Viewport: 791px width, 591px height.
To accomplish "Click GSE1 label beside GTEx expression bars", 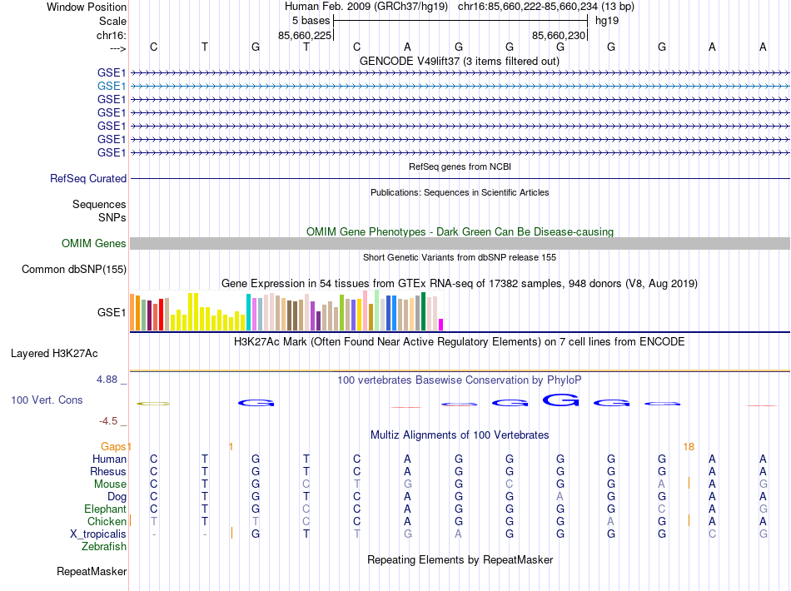I will click(x=112, y=313).
